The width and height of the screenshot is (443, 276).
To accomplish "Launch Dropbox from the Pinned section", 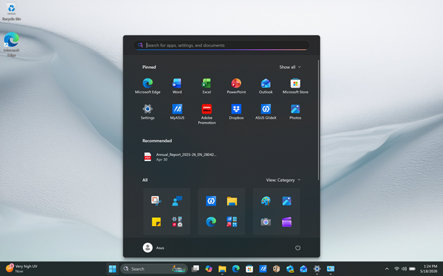I will (236, 112).
